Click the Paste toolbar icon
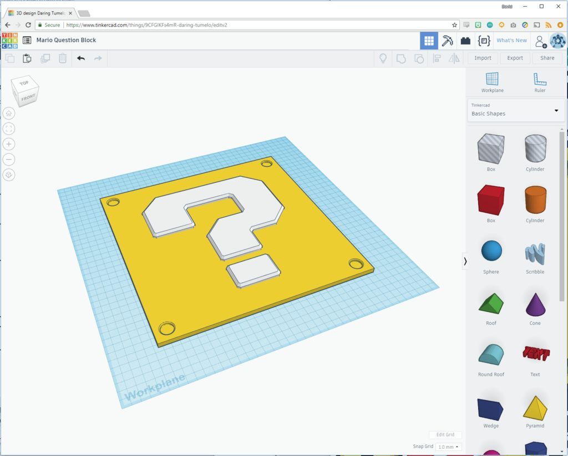The image size is (568, 456). point(27,58)
